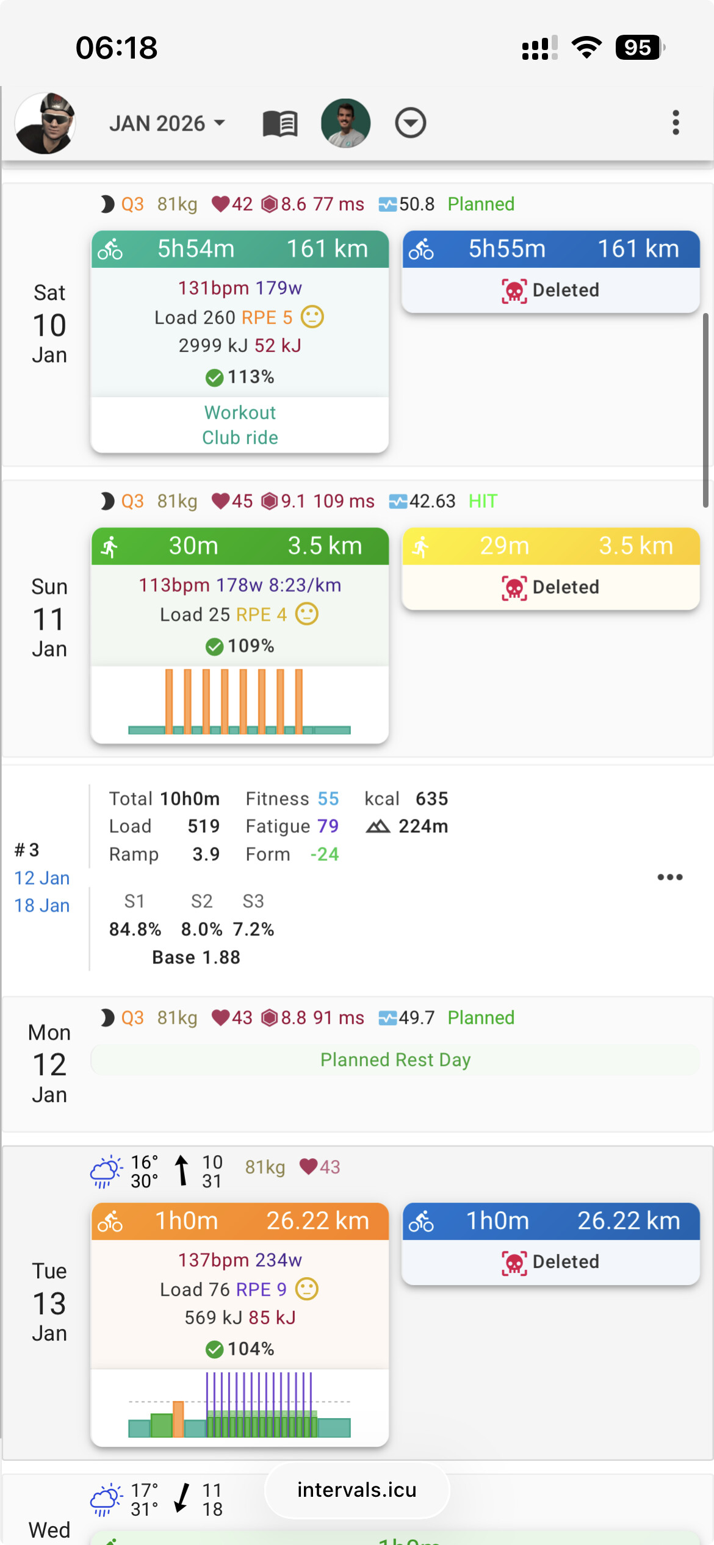Click the page scrollbar on right edge
This screenshot has height=1545, width=714.
pos(705,410)
